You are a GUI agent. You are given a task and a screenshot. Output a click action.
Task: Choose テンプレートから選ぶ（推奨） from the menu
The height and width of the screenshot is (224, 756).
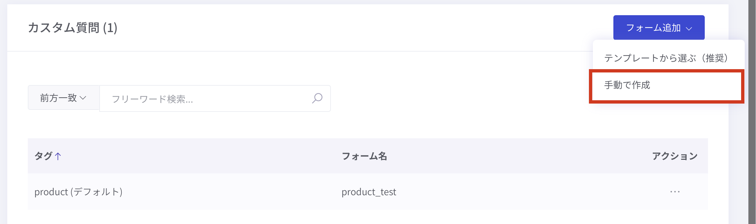(x=666, y=58)
